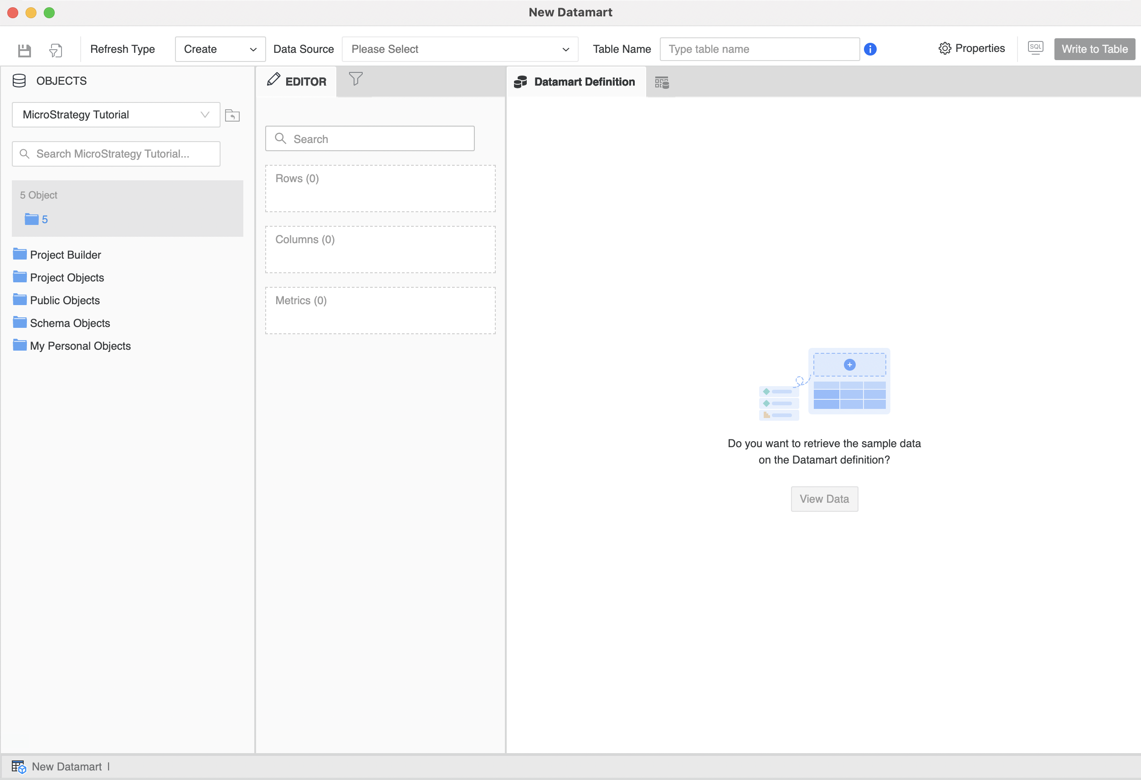Screen dimensions: 1141x780
Task: Open the Refresh Type Create dropdown
Action: point(220,49)
